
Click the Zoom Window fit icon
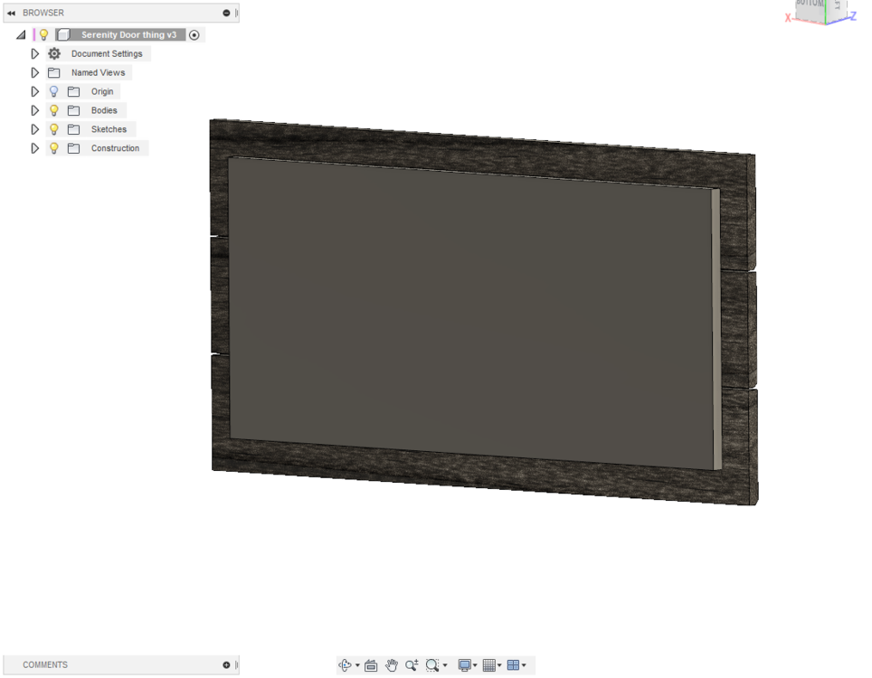coord(432,665)
